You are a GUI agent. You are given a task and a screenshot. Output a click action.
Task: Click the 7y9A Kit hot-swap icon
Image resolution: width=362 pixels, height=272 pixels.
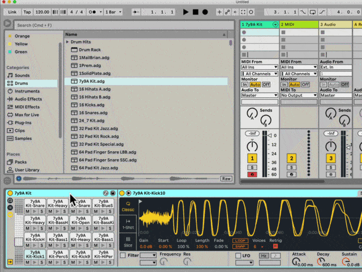click(x=106, y=193)
